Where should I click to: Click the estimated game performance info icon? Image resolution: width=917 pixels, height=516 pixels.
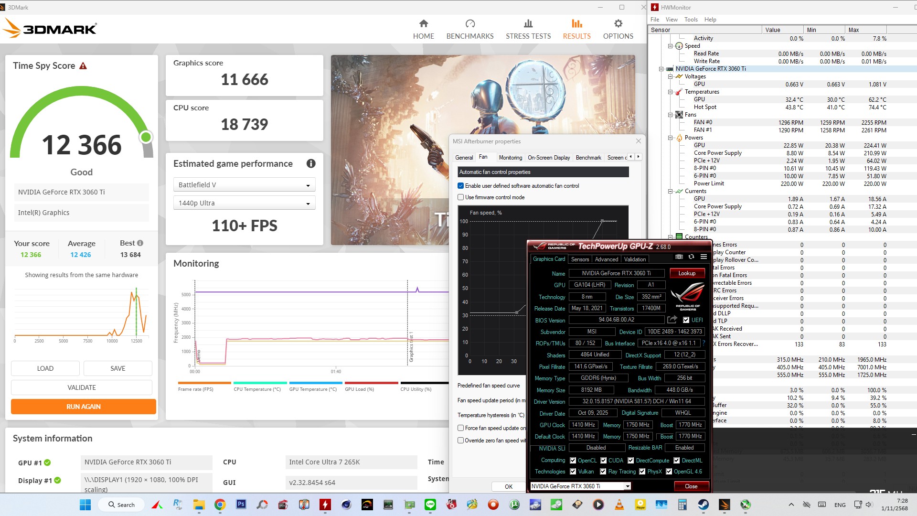pyautogui.click(x=311, y=164)
